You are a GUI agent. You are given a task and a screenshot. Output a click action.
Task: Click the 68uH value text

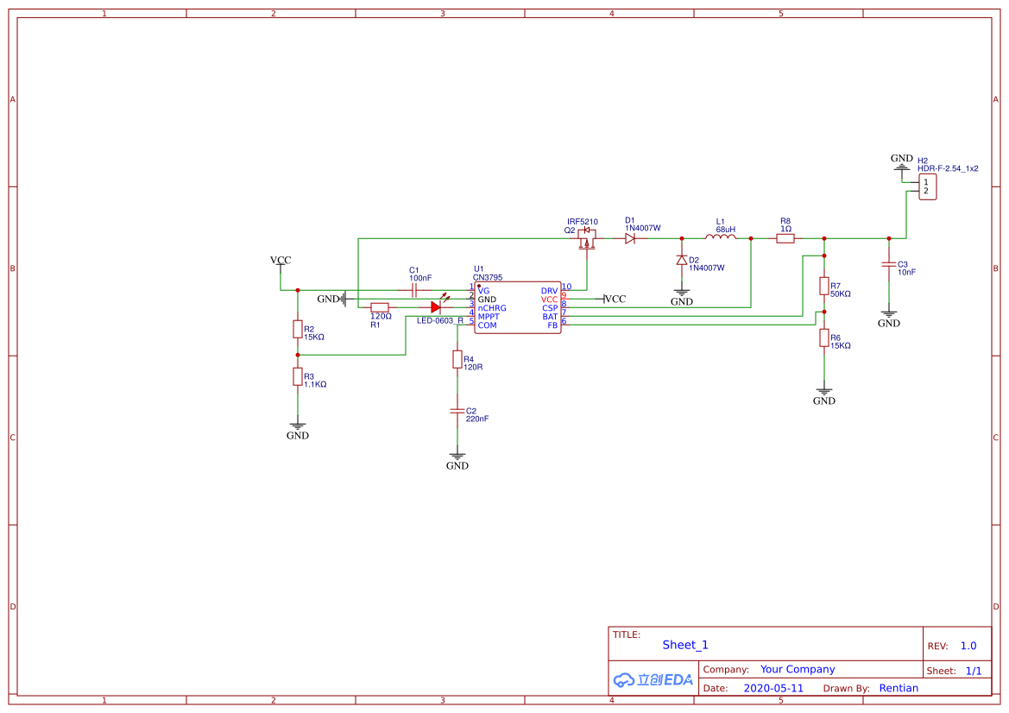pos(726,229)
